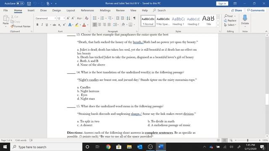Select the No Spacing style
Screen dimensions: 269x151
coord(163,21)
